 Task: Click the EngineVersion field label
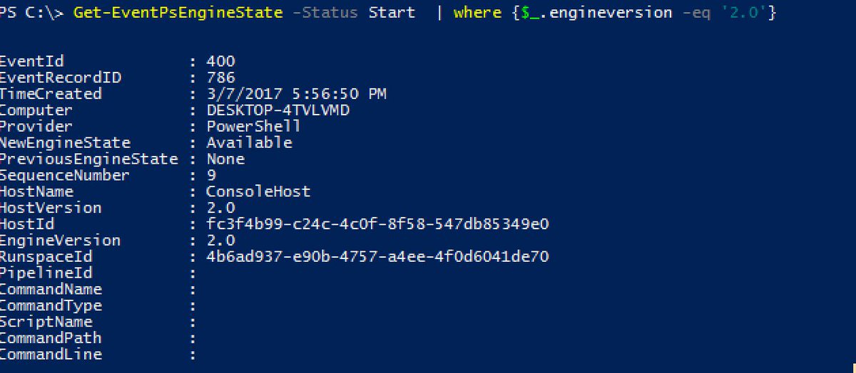point(60,241)
